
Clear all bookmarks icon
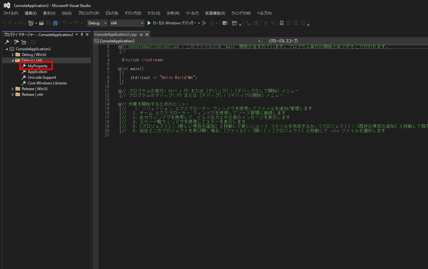[x=303, y=23]
